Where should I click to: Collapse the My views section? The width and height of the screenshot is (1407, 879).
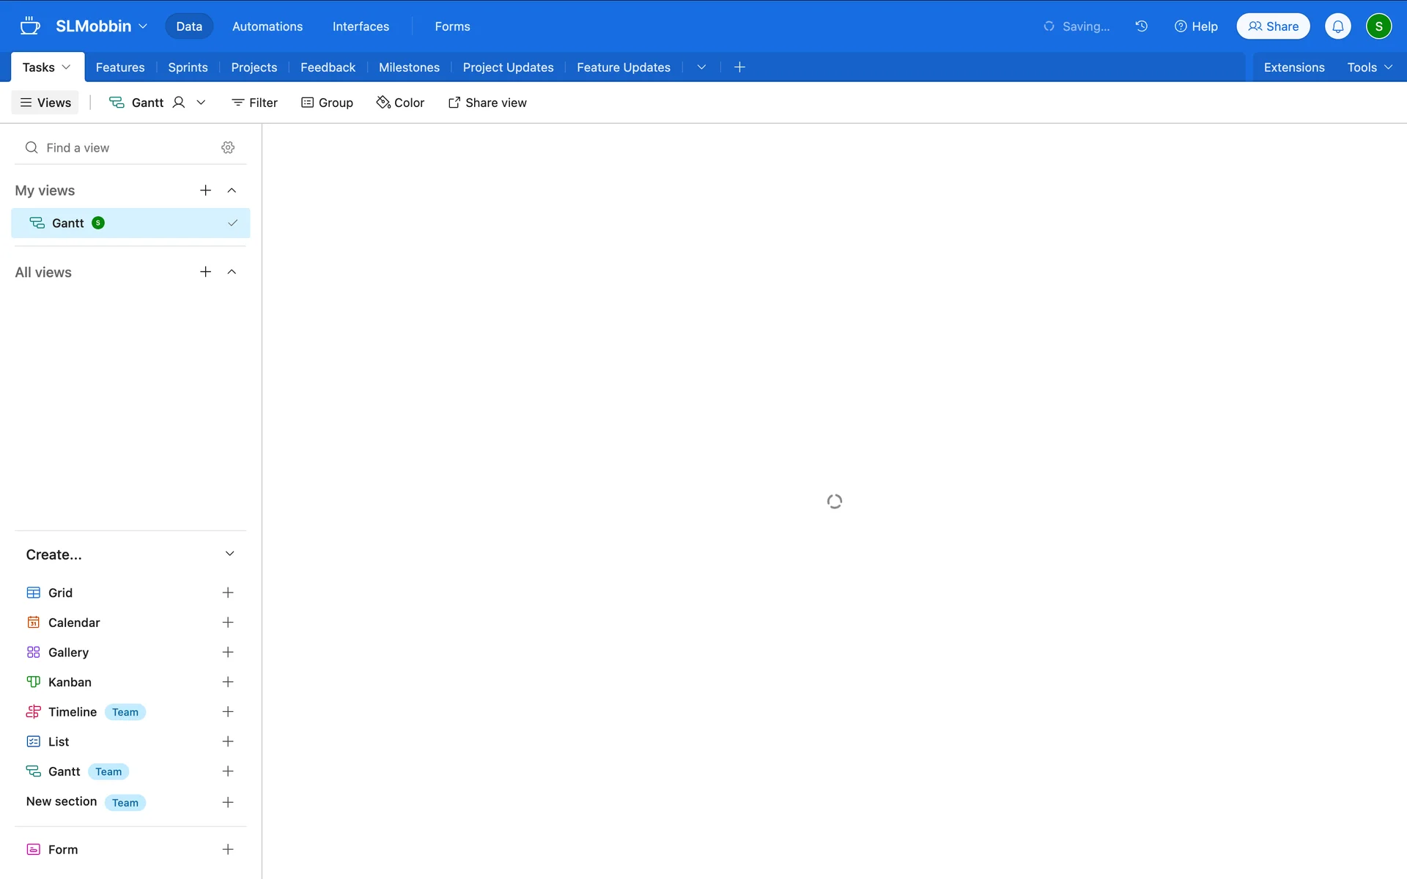click(232, 190)
